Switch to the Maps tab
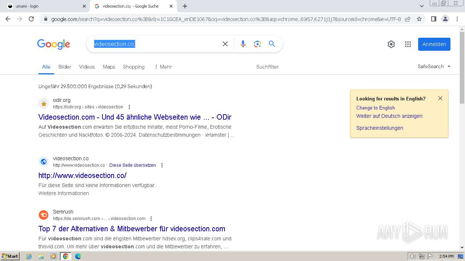The width and height of the screenshot is (465, 261). [109, 67]
